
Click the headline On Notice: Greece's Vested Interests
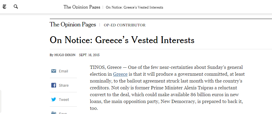[x=122, y=40]
